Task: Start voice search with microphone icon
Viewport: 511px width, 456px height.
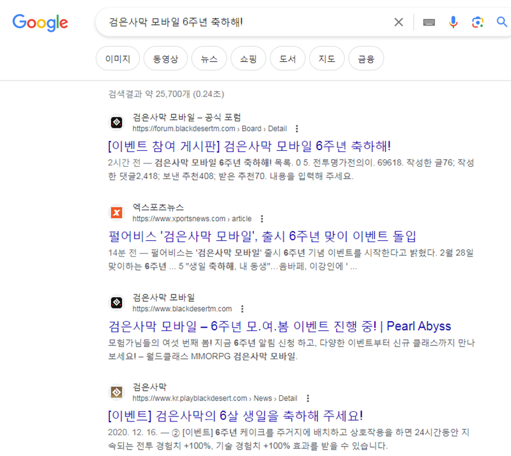Action: point(454,22)
